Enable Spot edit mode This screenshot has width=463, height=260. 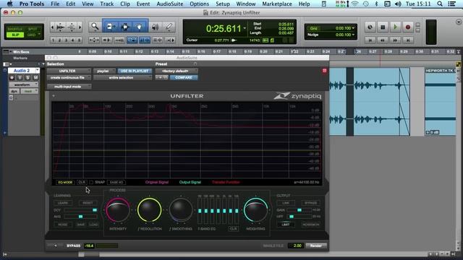pyautogui.click(x=33, y=29)
